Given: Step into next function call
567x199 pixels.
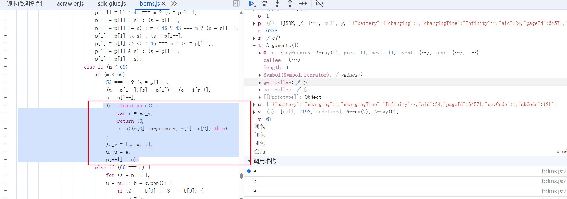Looking at the screenshot, I should 277,4.
